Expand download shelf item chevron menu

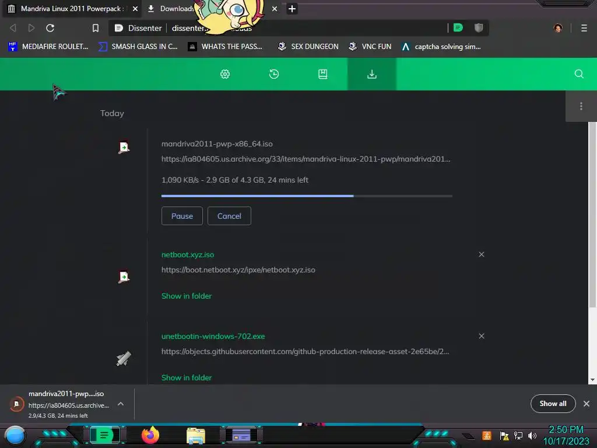[121, 404]
